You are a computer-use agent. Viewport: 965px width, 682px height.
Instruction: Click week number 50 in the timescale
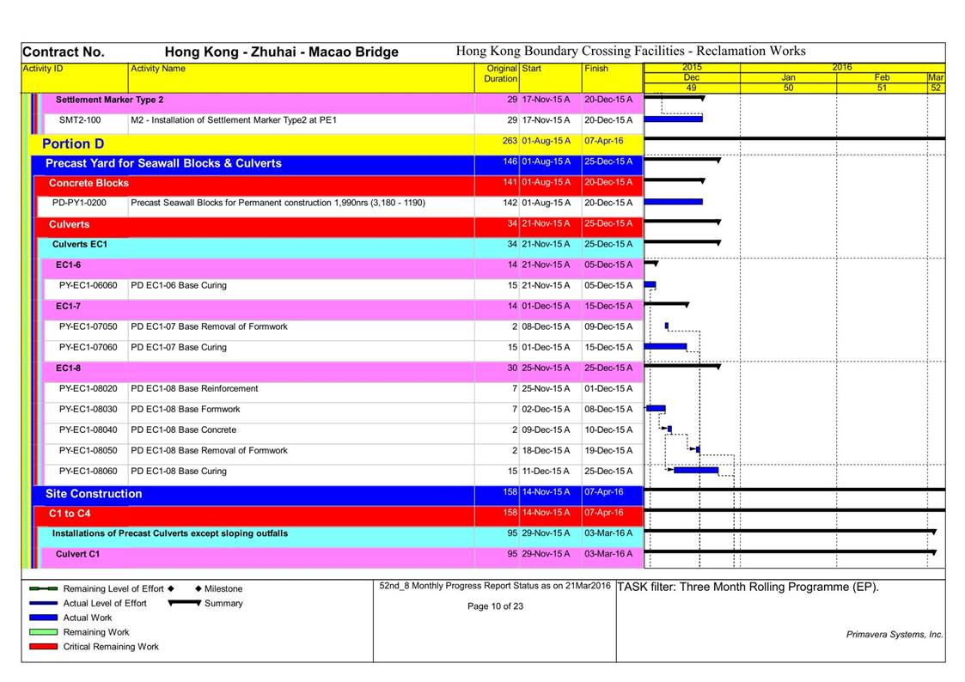click(788, 88)
